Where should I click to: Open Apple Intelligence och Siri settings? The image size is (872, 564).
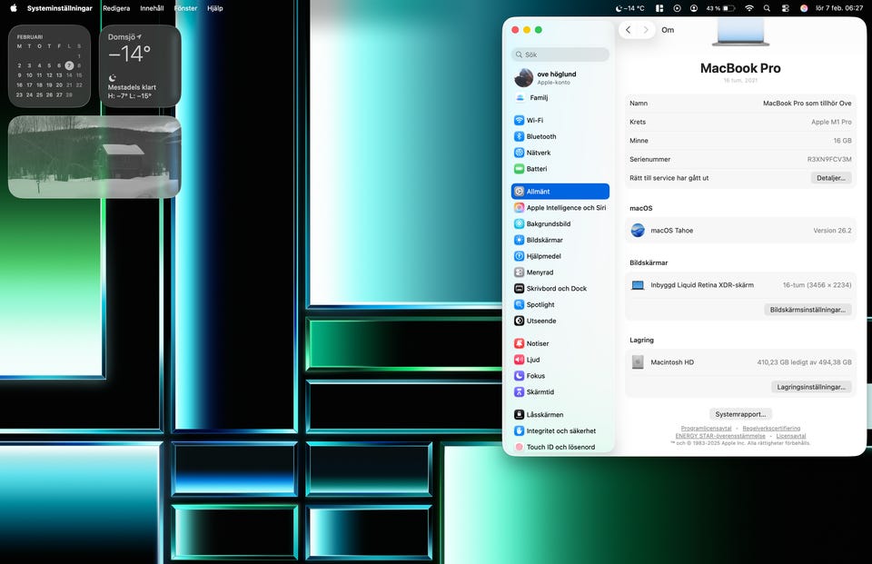[565, 208]
